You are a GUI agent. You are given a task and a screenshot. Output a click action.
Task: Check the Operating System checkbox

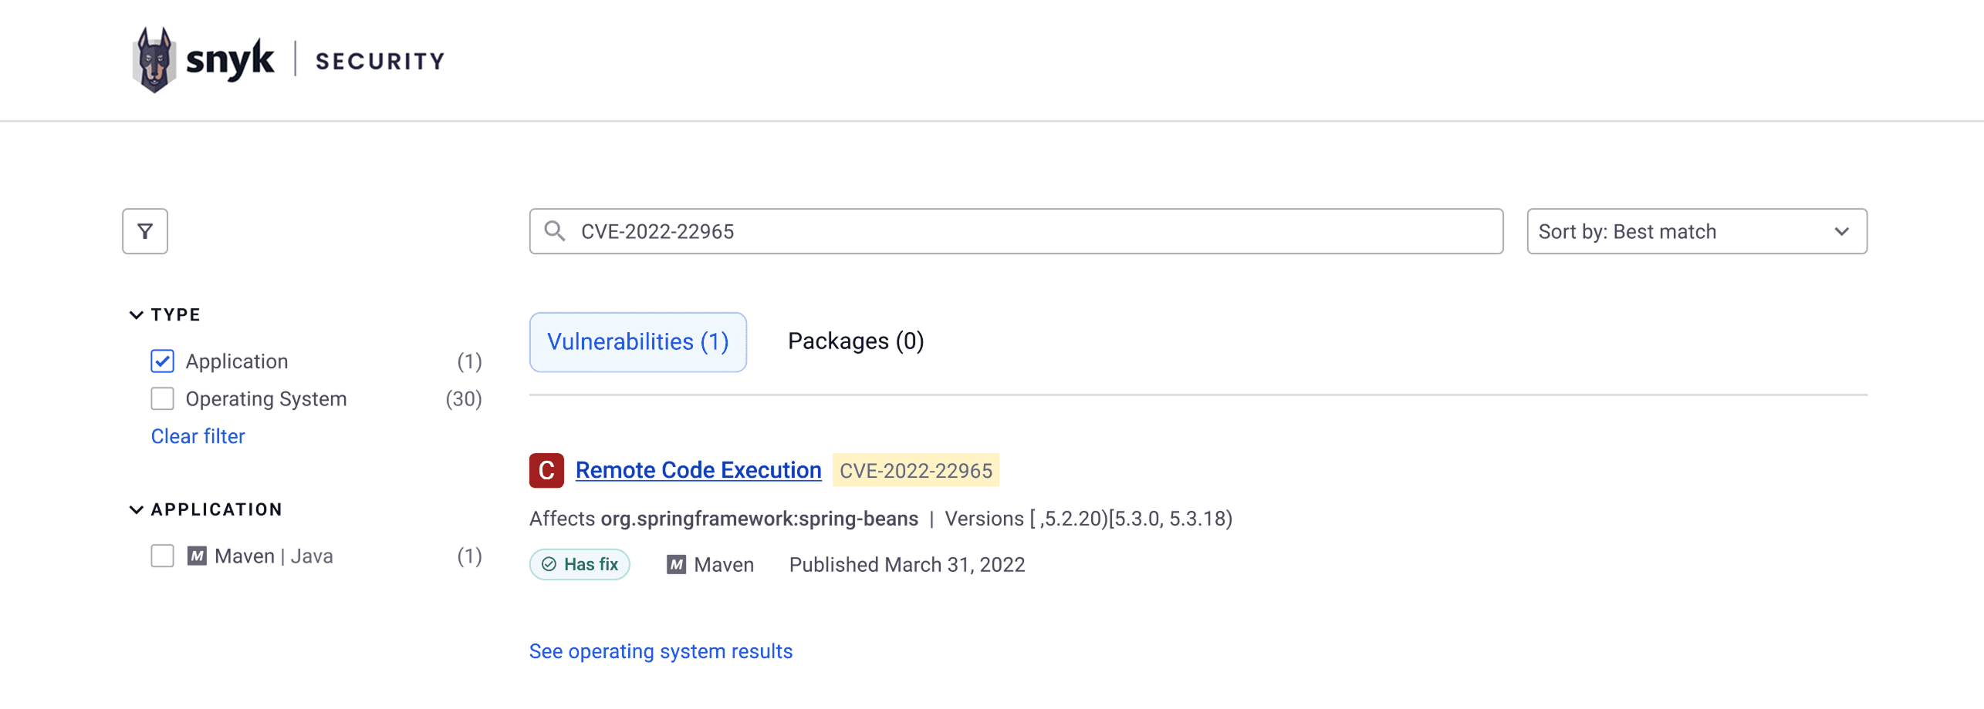click(162, 399)
